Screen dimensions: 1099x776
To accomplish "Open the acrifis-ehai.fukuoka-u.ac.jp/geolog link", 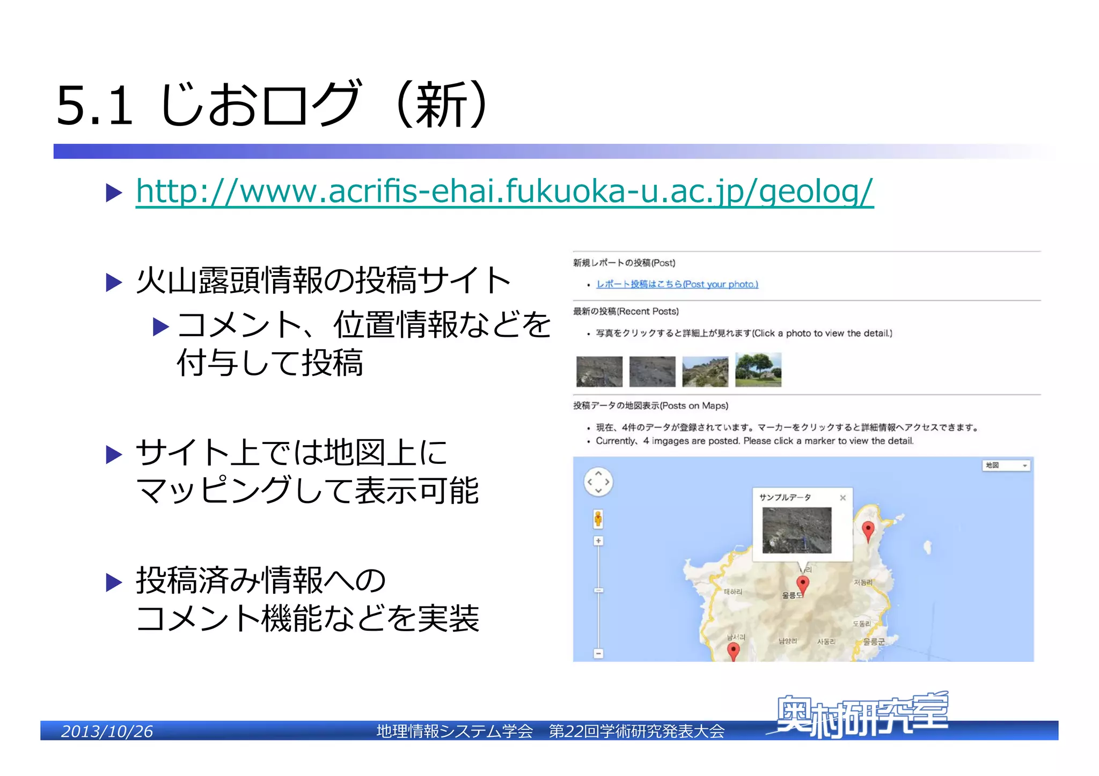I will pos(504,191).
